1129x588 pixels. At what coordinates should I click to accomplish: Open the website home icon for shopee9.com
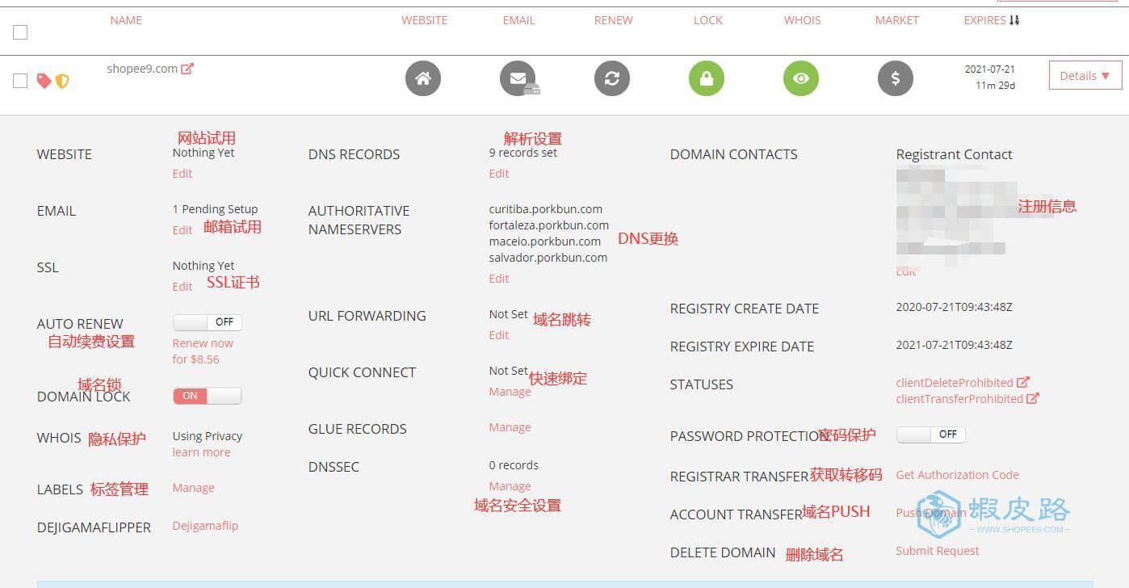click(x=423, y=78)
